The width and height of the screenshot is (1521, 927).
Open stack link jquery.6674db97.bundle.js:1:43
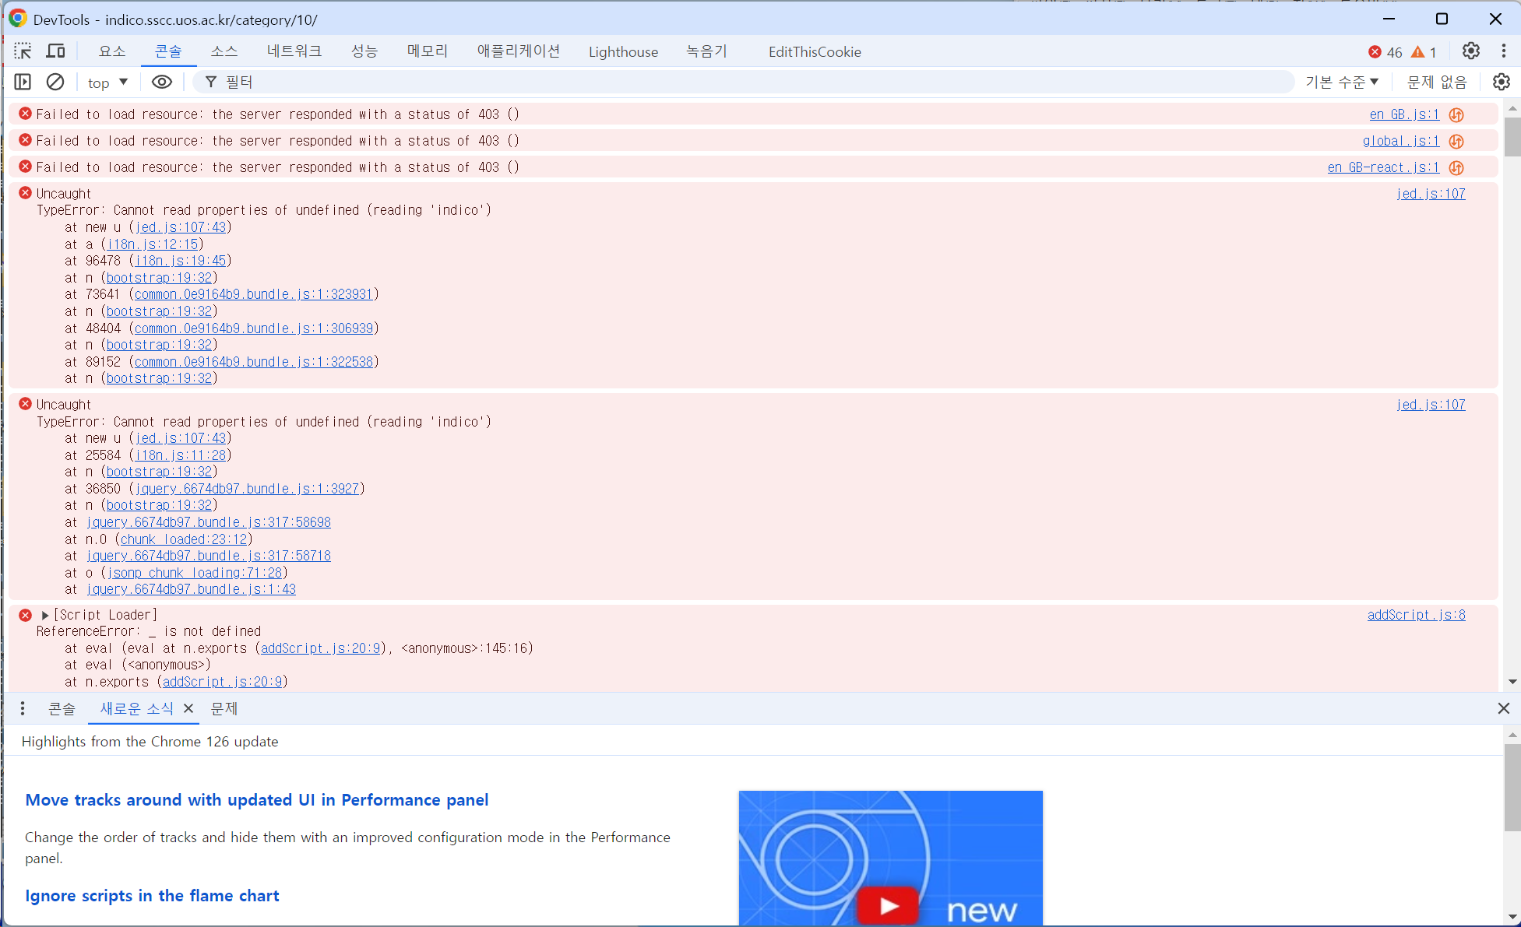coord(191,589)
